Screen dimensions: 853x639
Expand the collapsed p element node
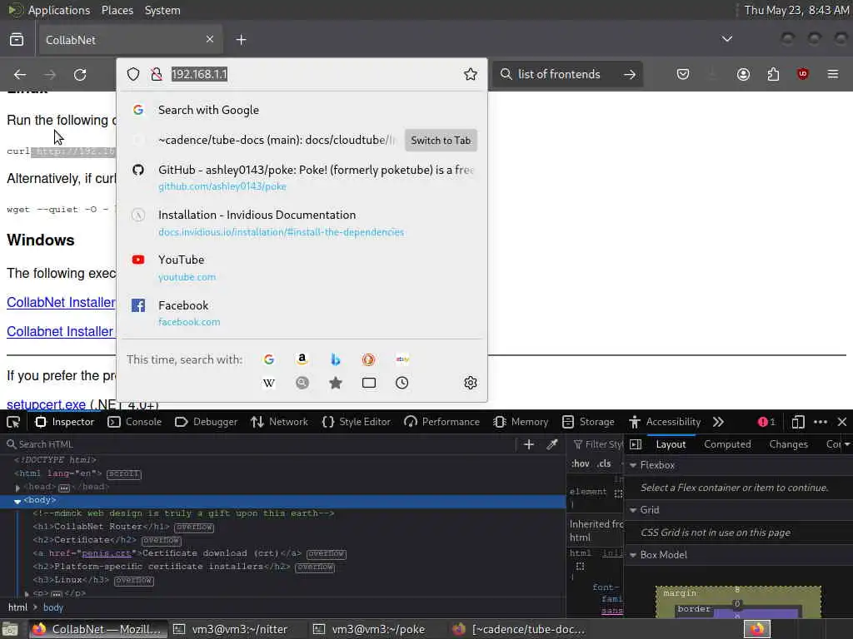(27, 594)
